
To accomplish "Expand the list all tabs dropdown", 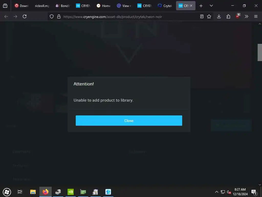I will (211, 6).
